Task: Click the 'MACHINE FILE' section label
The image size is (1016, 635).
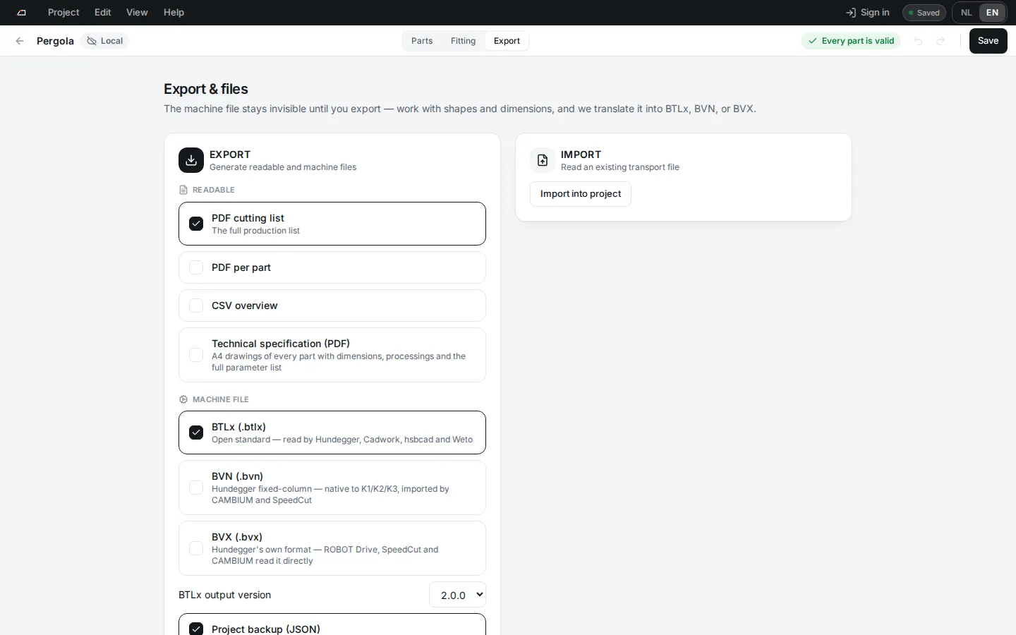Action: click(221, 399)
